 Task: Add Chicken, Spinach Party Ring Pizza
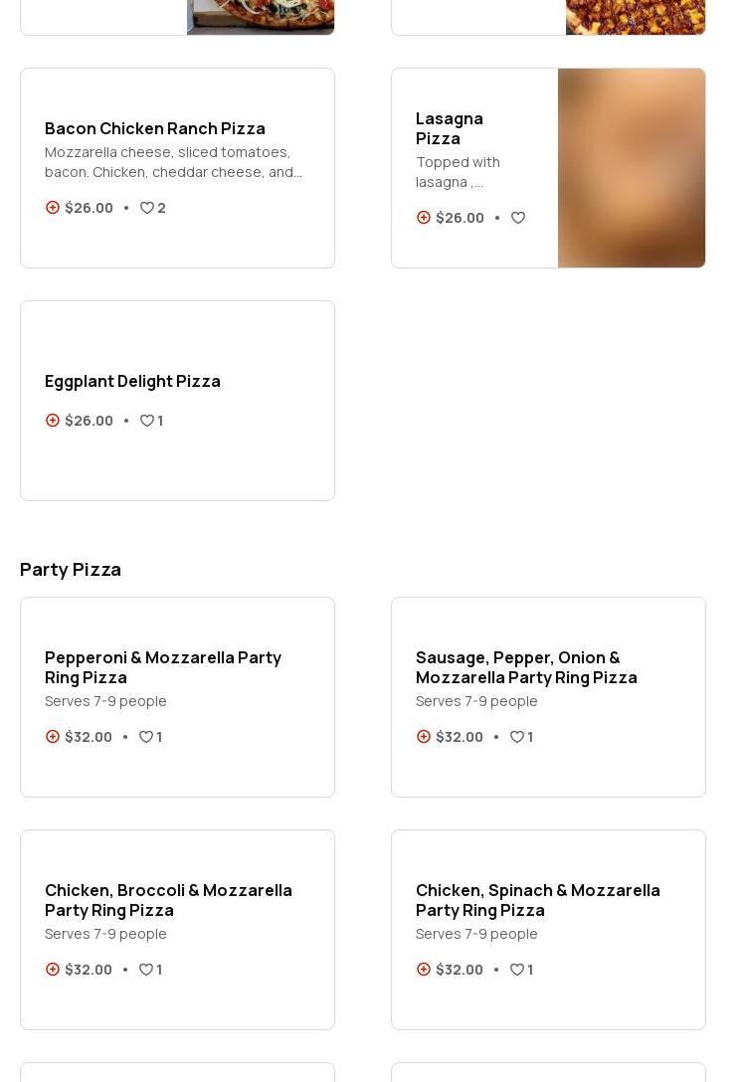[x=424, y=970]
